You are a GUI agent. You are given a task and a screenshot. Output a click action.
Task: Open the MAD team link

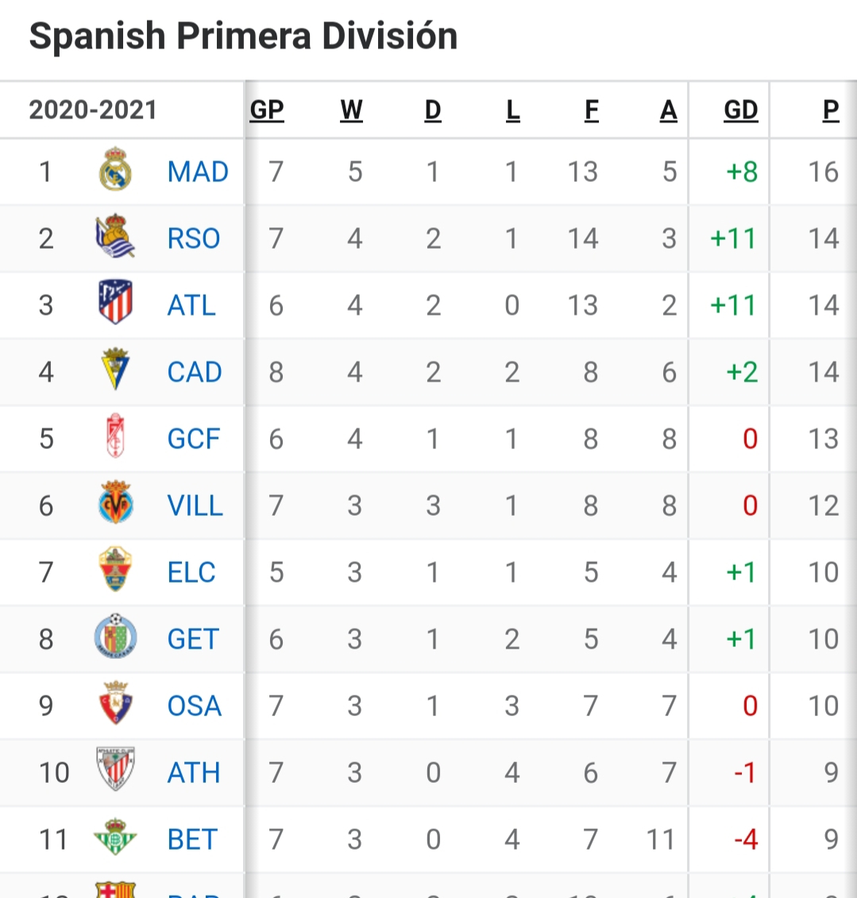(x=198, y=172)
